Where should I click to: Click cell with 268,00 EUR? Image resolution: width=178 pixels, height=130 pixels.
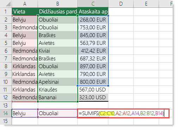(x=93, y=20)
